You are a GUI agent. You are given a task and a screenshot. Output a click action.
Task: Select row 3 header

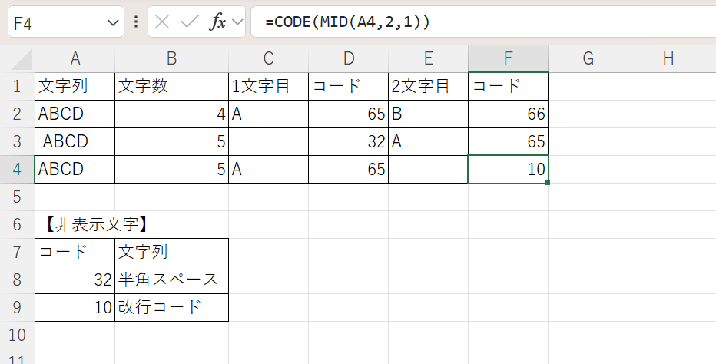[17, 141]
